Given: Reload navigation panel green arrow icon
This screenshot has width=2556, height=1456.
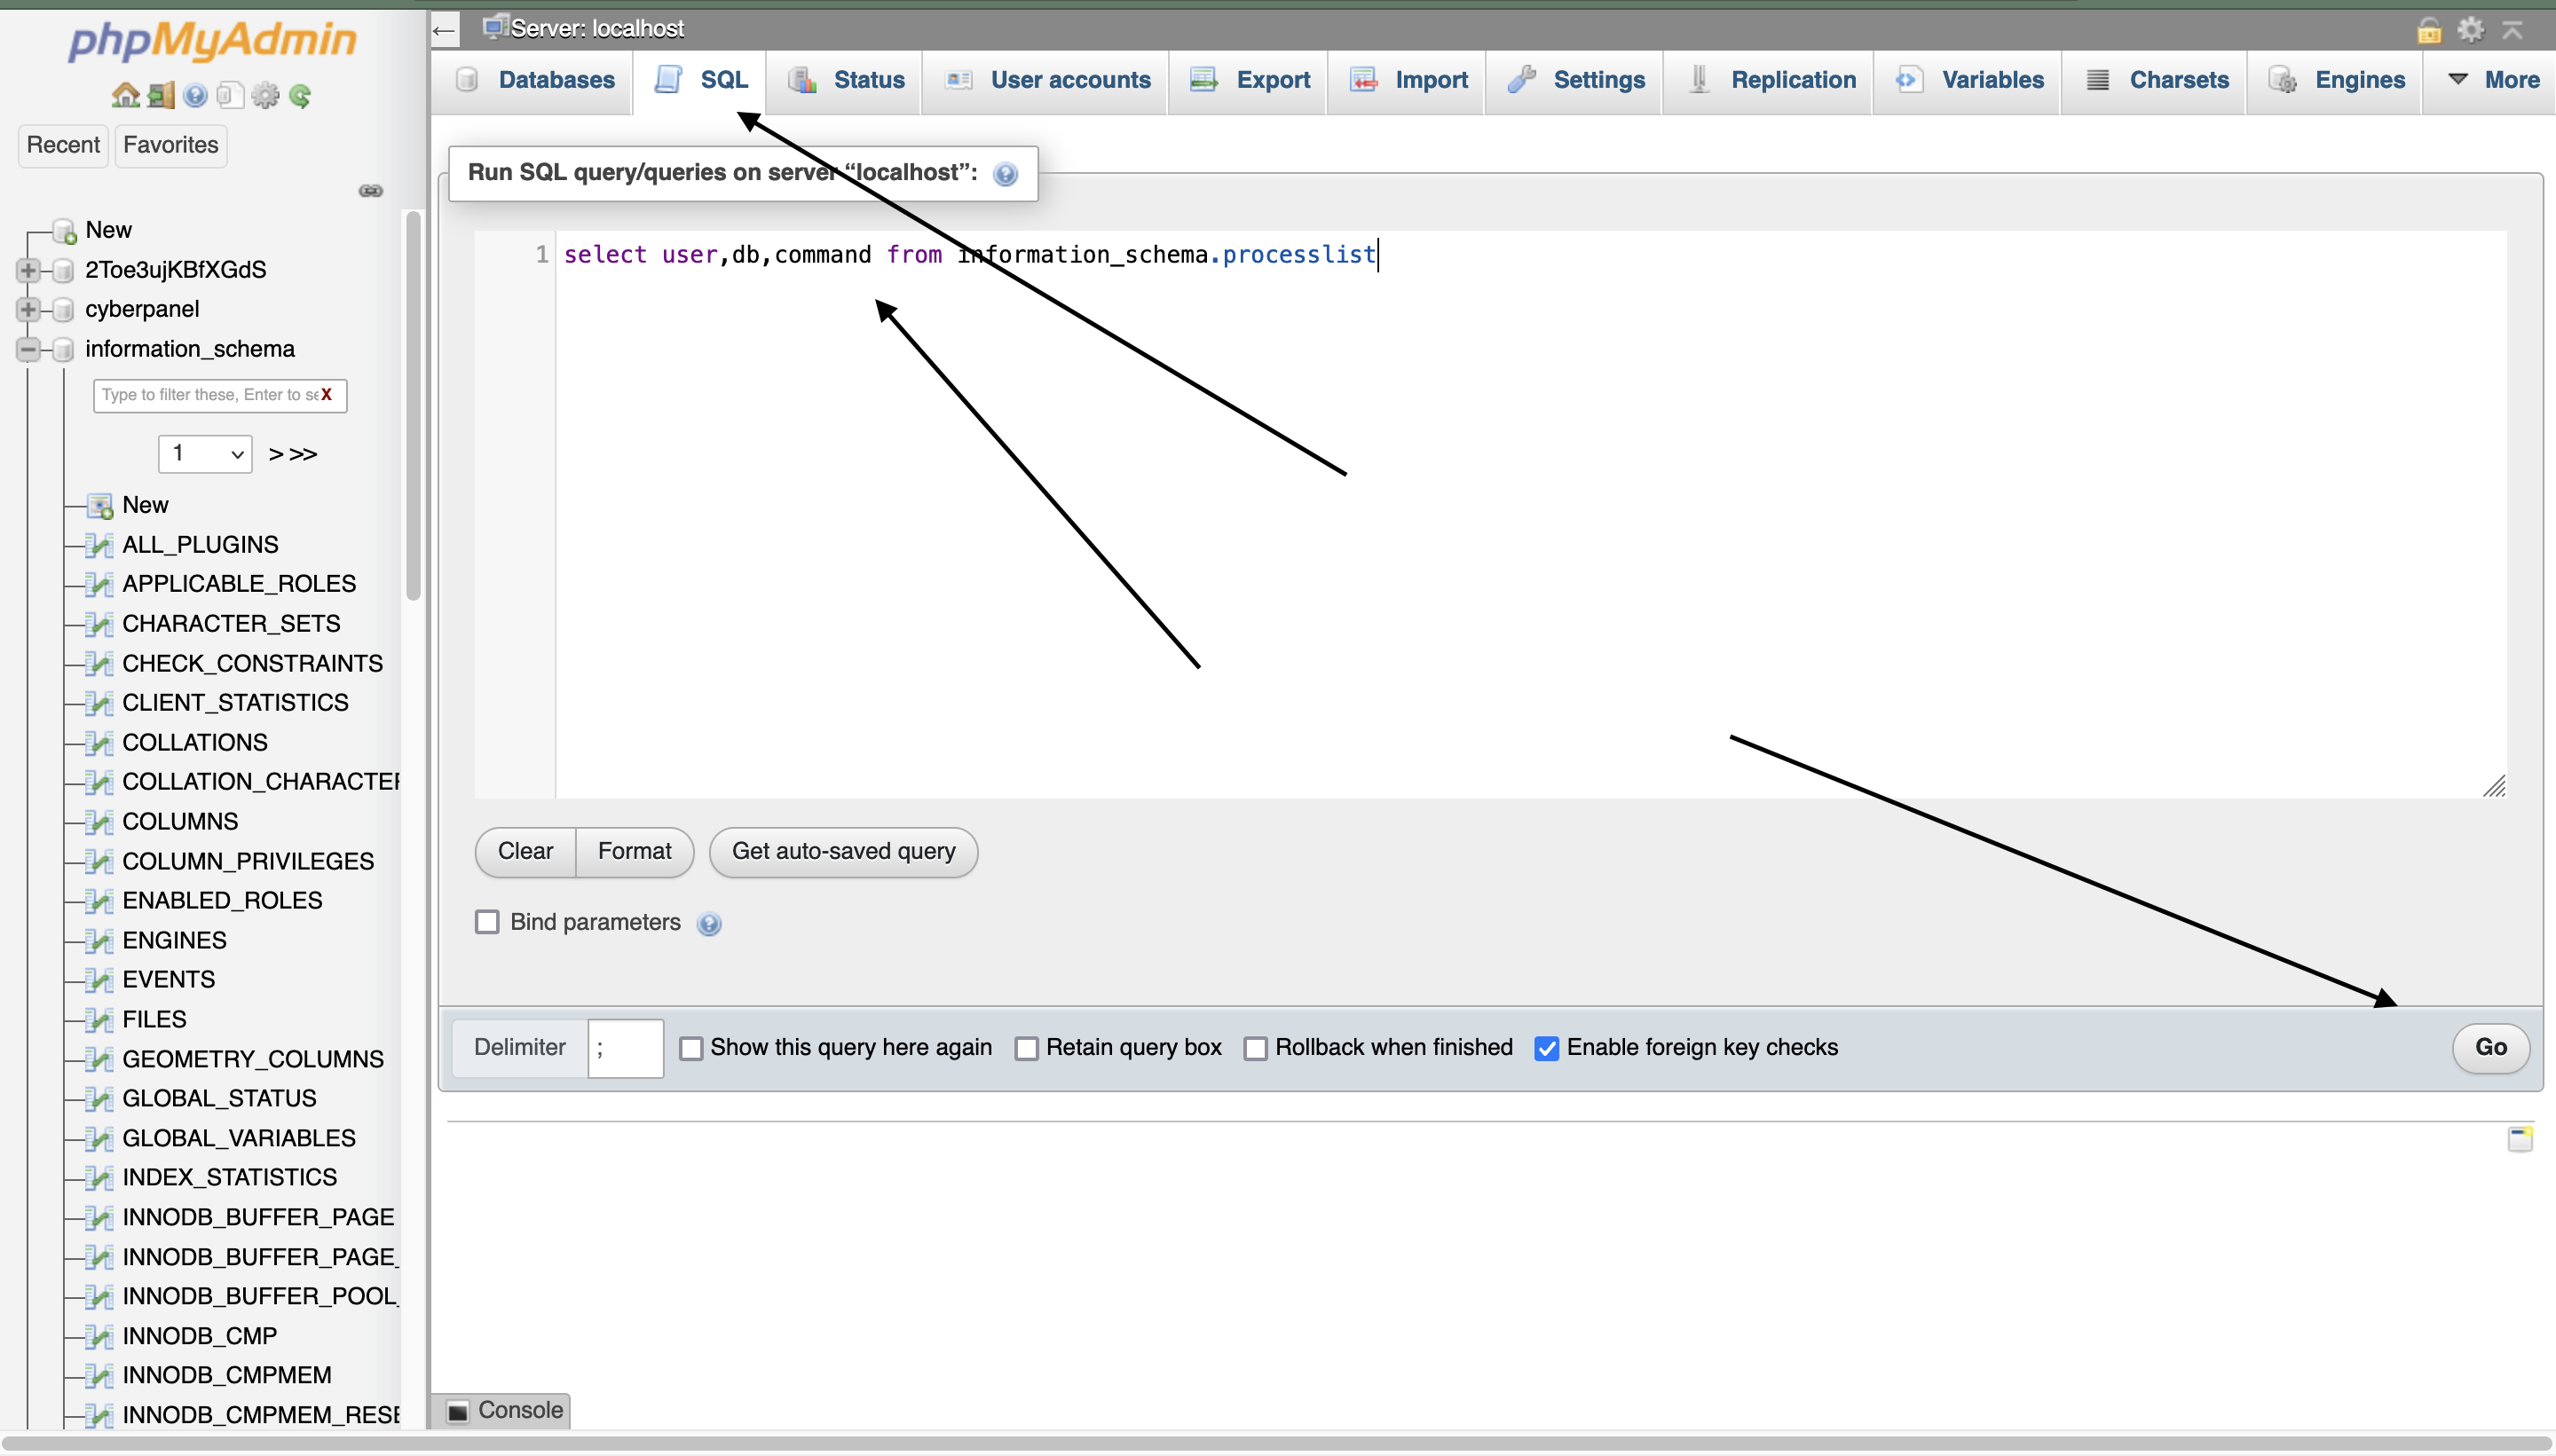Looking at the screenshot, I should (300, 96).
